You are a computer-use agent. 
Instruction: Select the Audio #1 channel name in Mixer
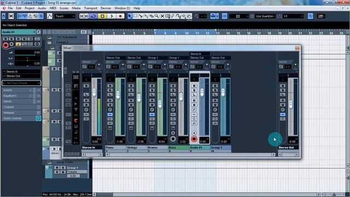coord(199,148)
